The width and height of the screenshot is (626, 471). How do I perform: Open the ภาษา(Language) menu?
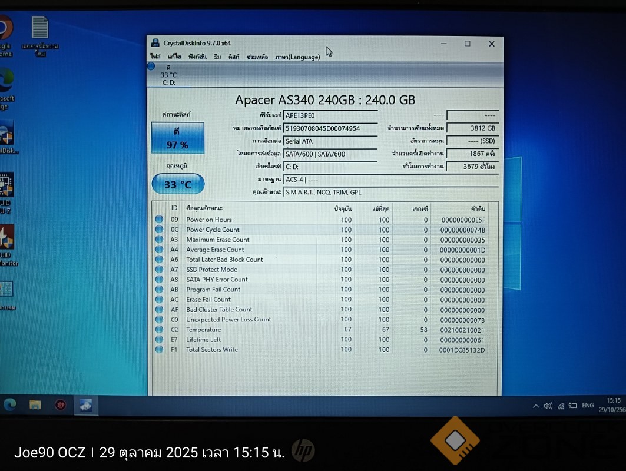click(297, 57)
